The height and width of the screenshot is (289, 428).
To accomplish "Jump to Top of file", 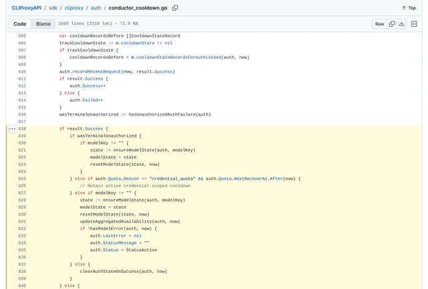I will tap(409, 8).
